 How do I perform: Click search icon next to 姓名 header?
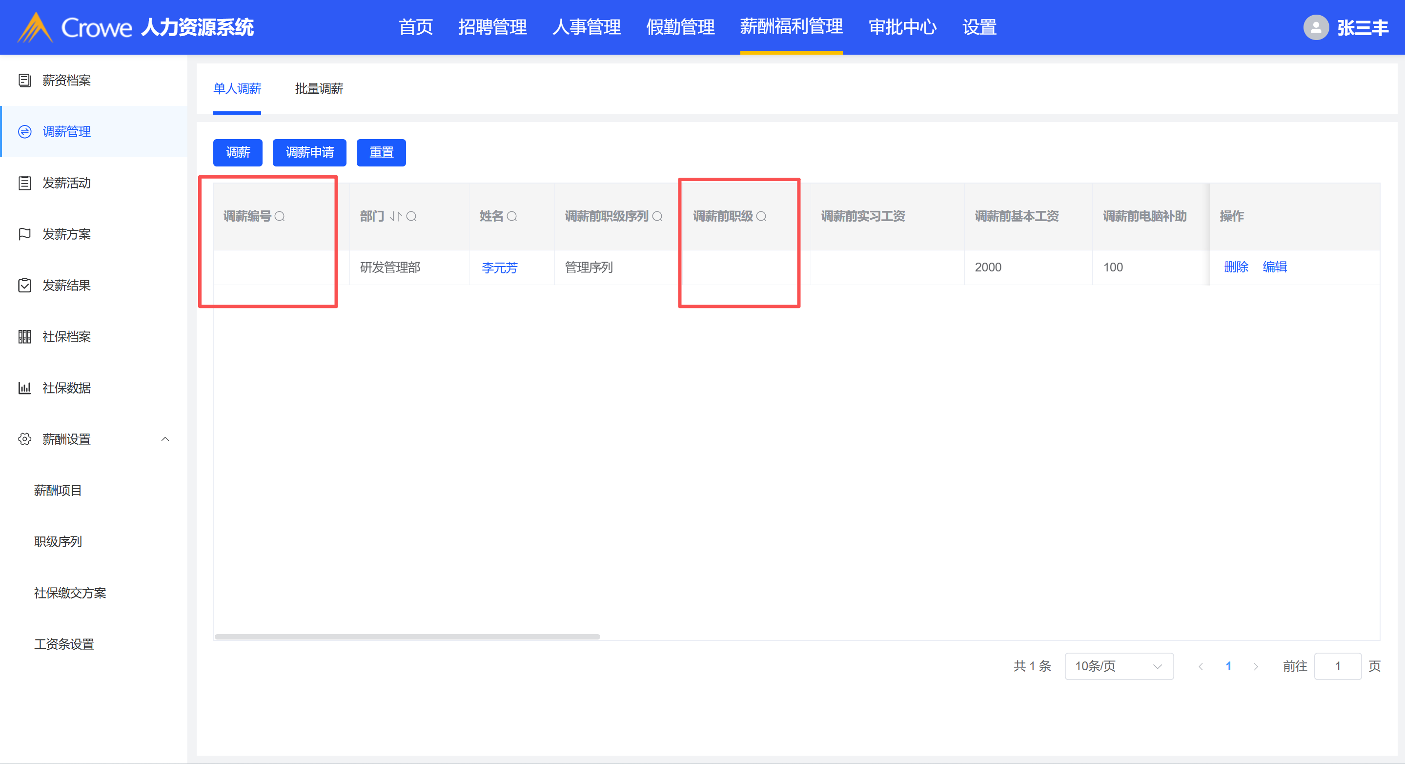[x=511, y=217]
